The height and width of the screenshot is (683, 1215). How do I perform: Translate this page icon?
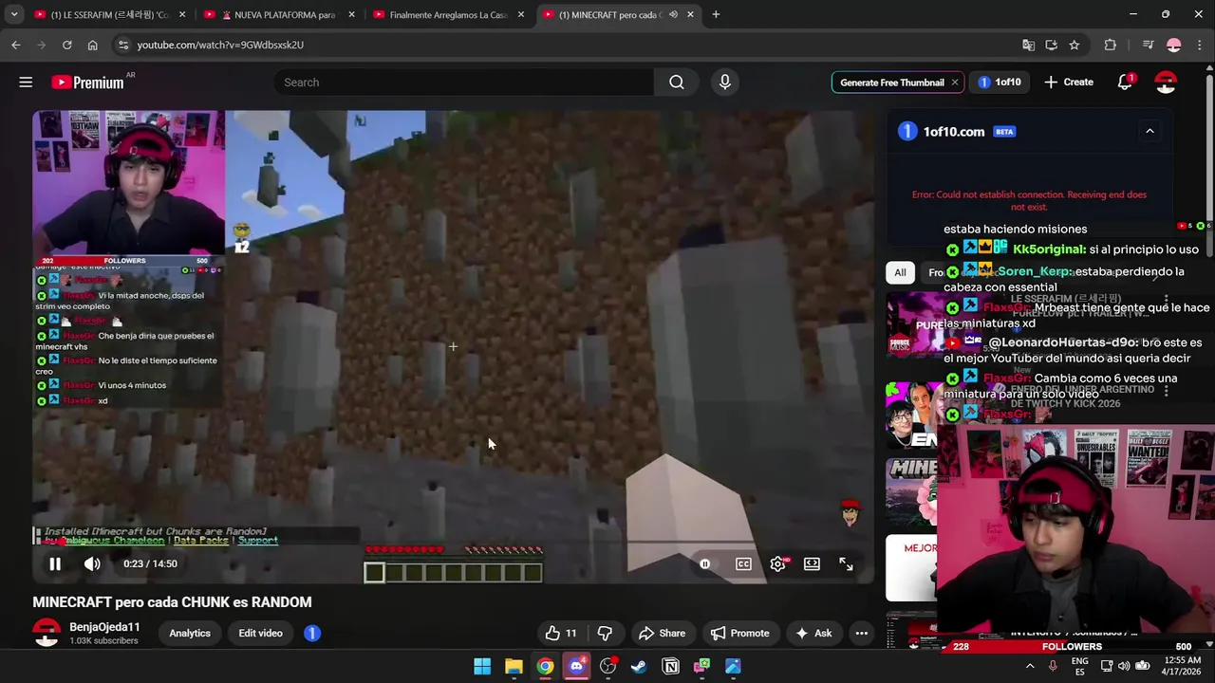(1028, 45)
